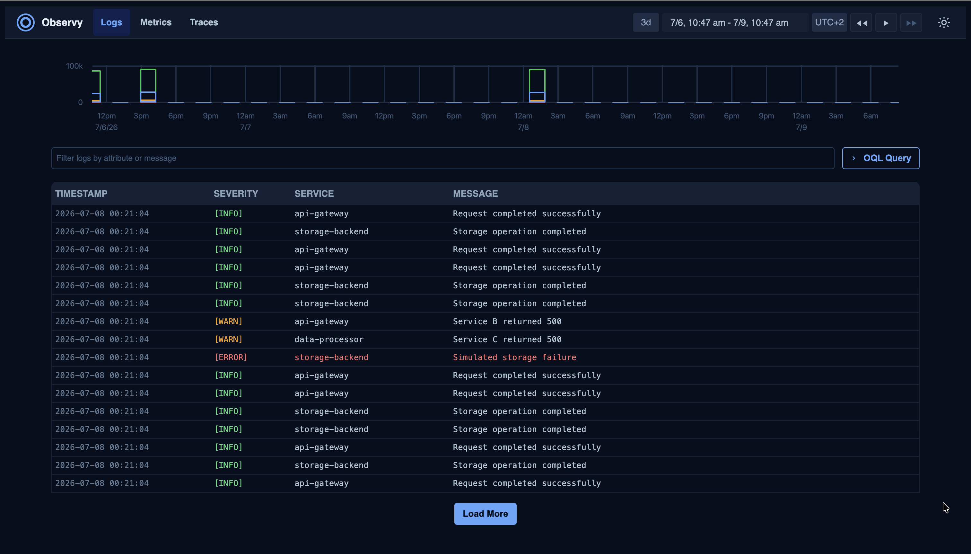Change the UTC+2 timezone
Viewport: 971px width, 554px height.
829,22
